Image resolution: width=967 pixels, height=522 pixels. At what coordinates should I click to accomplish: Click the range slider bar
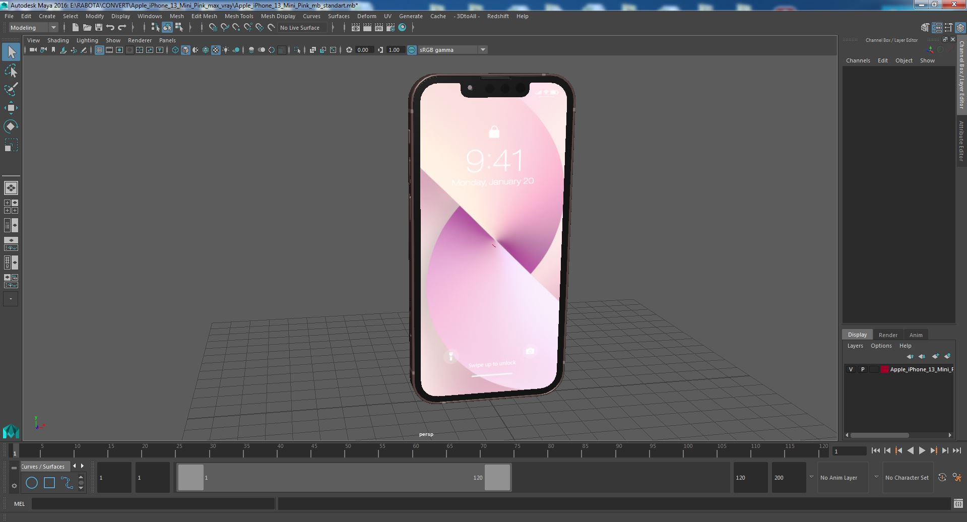[x=344, y=477]
